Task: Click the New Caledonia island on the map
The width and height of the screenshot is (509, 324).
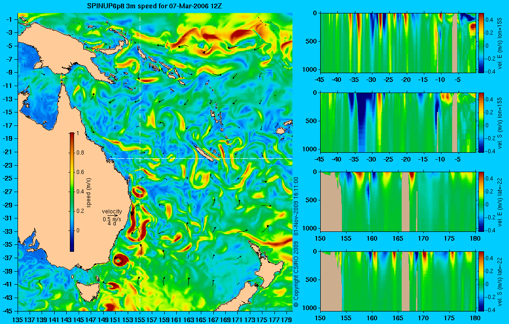Action: pos(204,154)
